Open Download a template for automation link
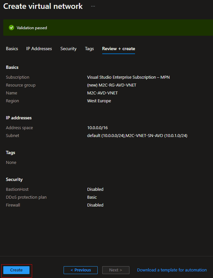Screen dimensions: 213x278 click(x=172, y=270)
